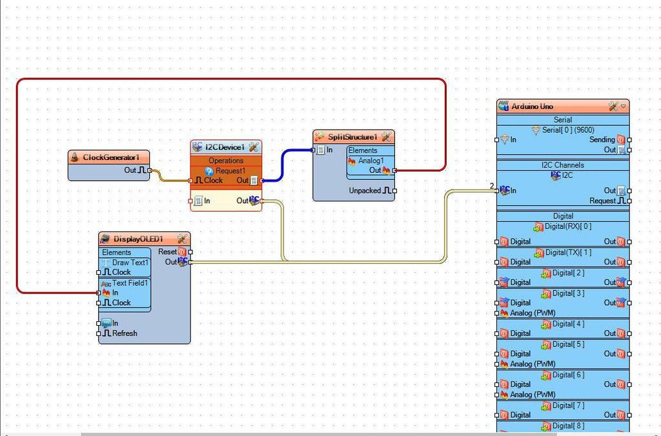Viewport: 661px width, 436px height.
Task: Open the Arduino Uno tools wrench icon
Action: point(613,106)
